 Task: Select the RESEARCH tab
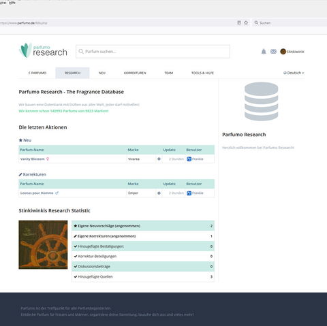point(72,73)
